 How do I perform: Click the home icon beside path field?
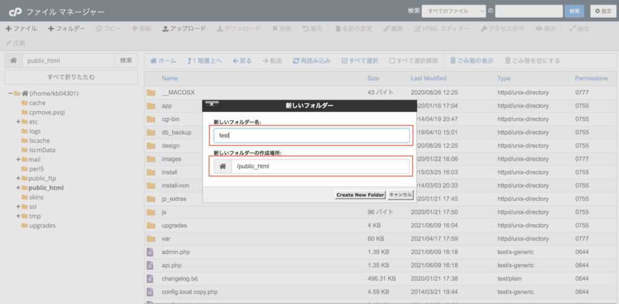pyautogui.click(x=13, y=60)
